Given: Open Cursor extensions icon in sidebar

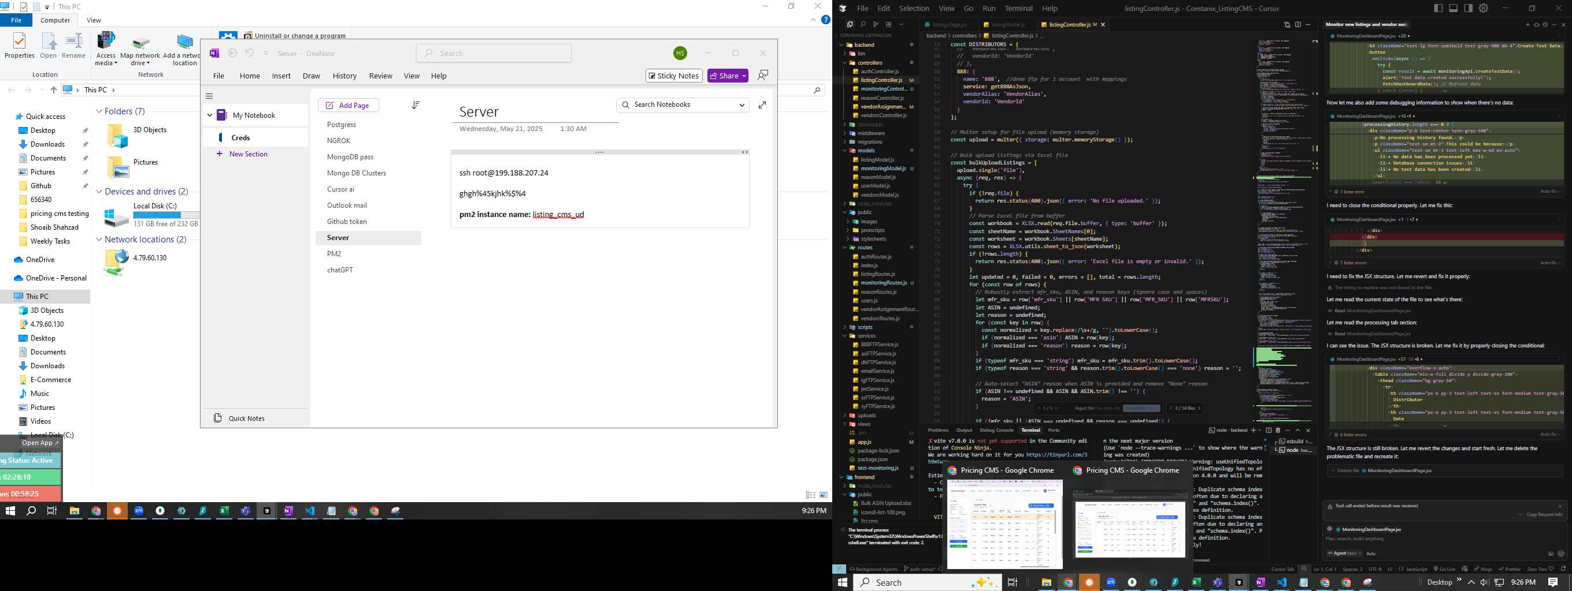Looking at the screenshot, I should 888,24.
